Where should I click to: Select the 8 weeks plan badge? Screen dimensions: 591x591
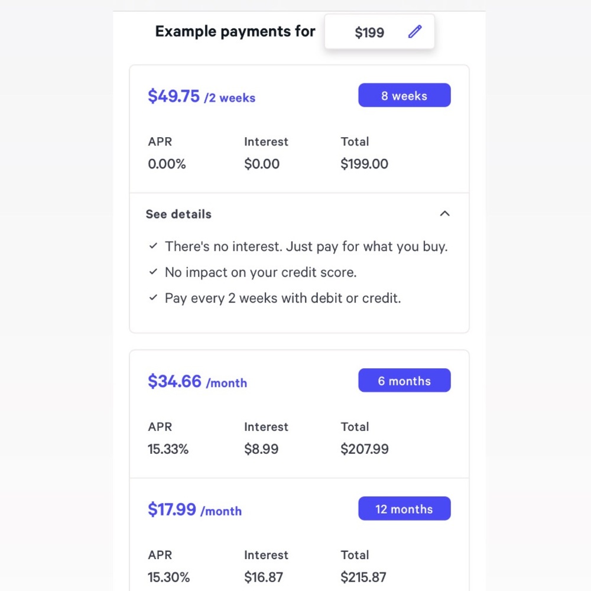click(404, 95)
